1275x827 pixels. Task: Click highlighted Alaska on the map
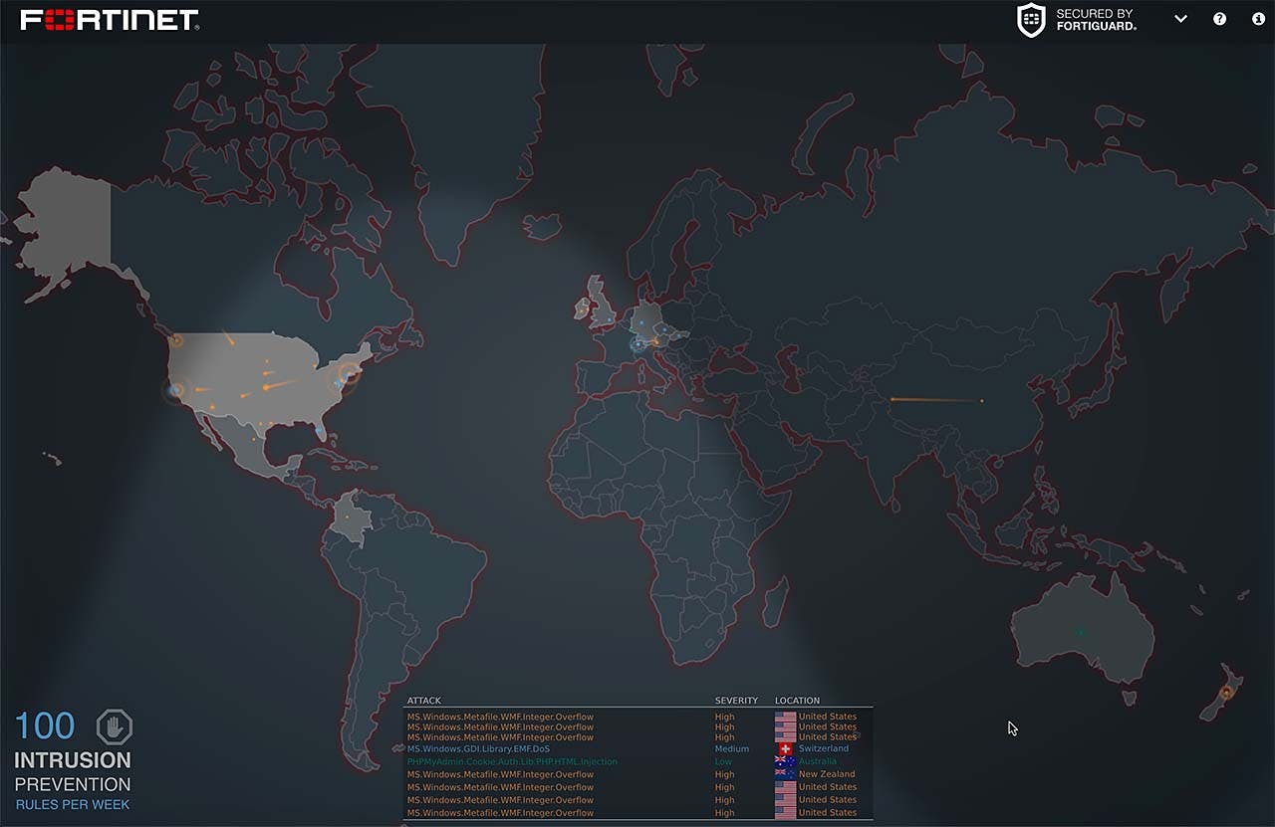pyautogui.click(x=70, y=229)
